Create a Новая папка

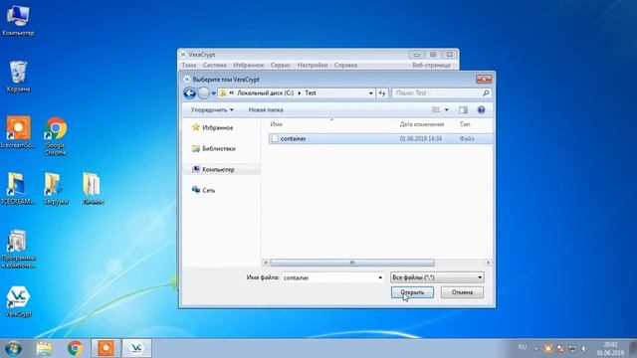coord(266,110)
